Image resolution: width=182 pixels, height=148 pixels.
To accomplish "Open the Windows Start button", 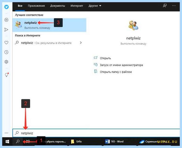I will [x=7, y=141].
